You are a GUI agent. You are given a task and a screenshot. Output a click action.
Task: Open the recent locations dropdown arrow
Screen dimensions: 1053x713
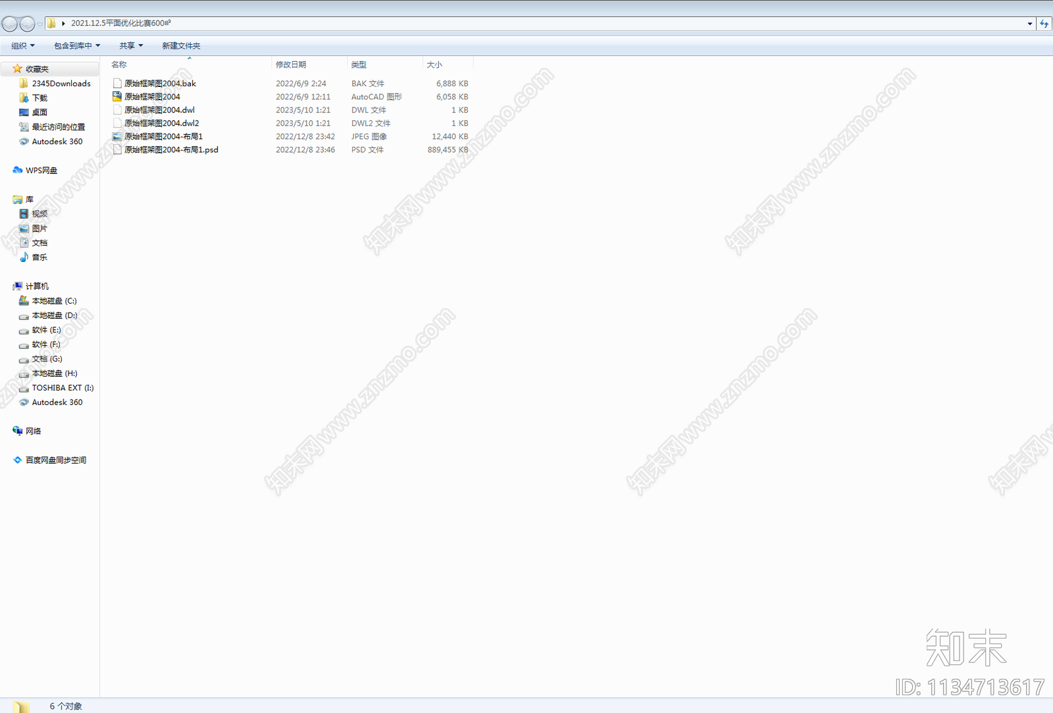(x=39, y=24)
